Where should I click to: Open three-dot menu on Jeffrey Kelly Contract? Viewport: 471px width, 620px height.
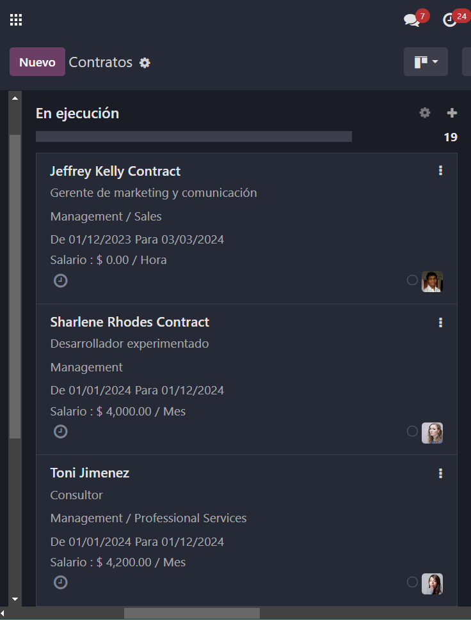[440, 171]
